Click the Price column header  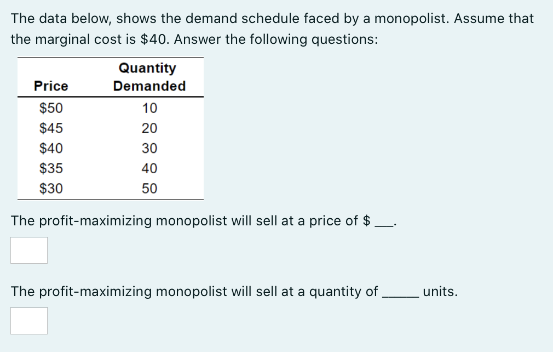click(x=51, y=86)
